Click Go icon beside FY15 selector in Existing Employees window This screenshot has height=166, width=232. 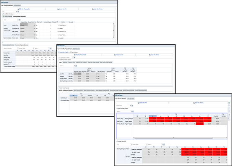click(18, 11)
